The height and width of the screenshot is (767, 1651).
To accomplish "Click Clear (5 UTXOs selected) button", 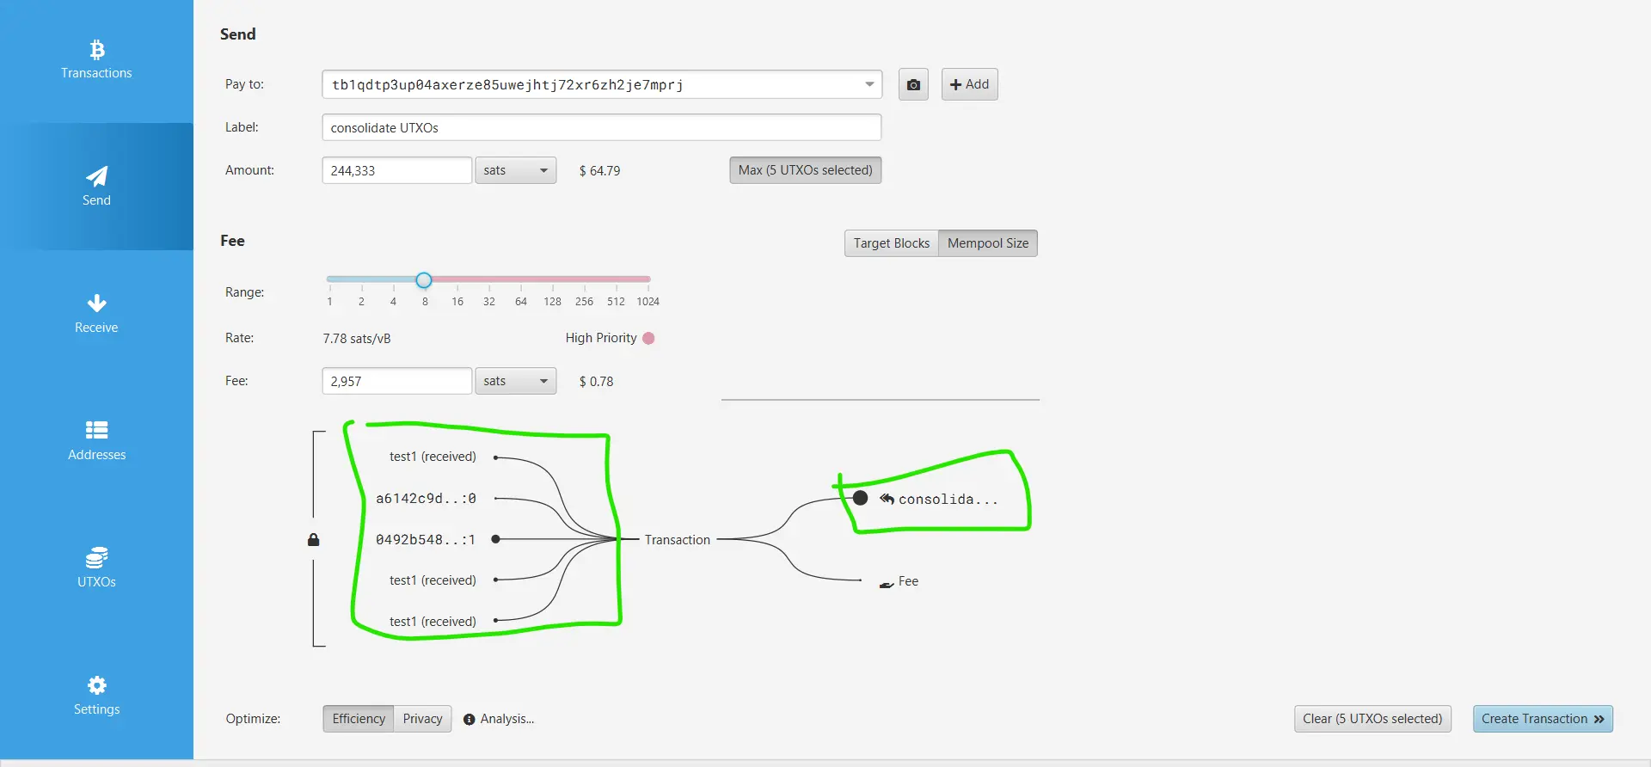I will 1372,719.
